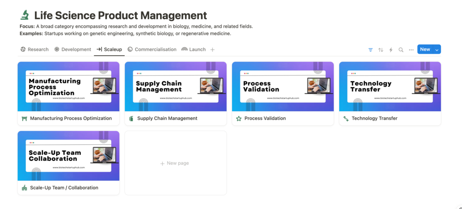The width and height of the screenshot is (462, 209).
Task: Click the Process Validation star icon
Action: pos(239,119)
